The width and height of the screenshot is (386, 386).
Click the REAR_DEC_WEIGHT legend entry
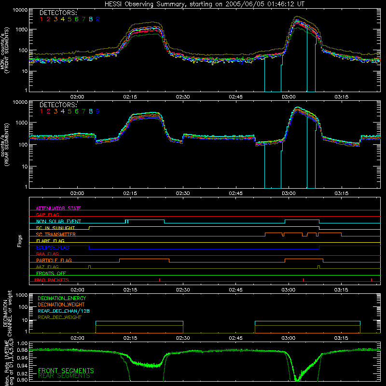click(x=59, y=317)
